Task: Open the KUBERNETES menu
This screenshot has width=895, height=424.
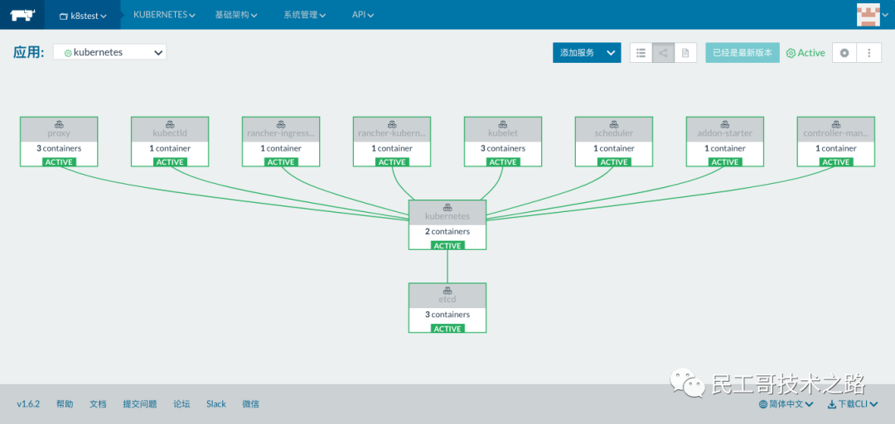Action: click(x=164, y=15)
